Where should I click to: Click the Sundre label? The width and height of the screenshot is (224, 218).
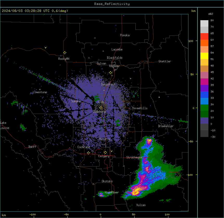click(x=76, y=101)
